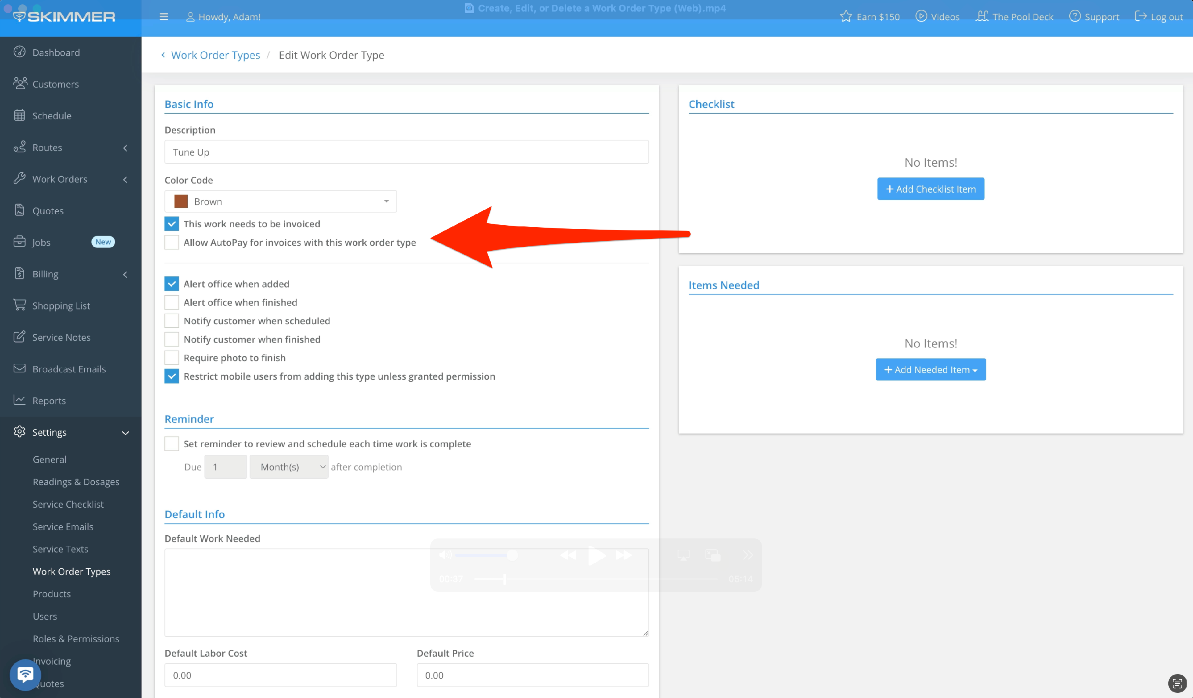Screen dimensions: 1193x698
Task: Enable Allow AutoPay for invoices checkbox
Action: [x=172, y=242]
